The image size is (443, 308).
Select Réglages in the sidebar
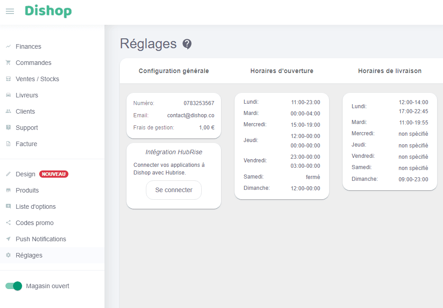(x=29, y=255)
